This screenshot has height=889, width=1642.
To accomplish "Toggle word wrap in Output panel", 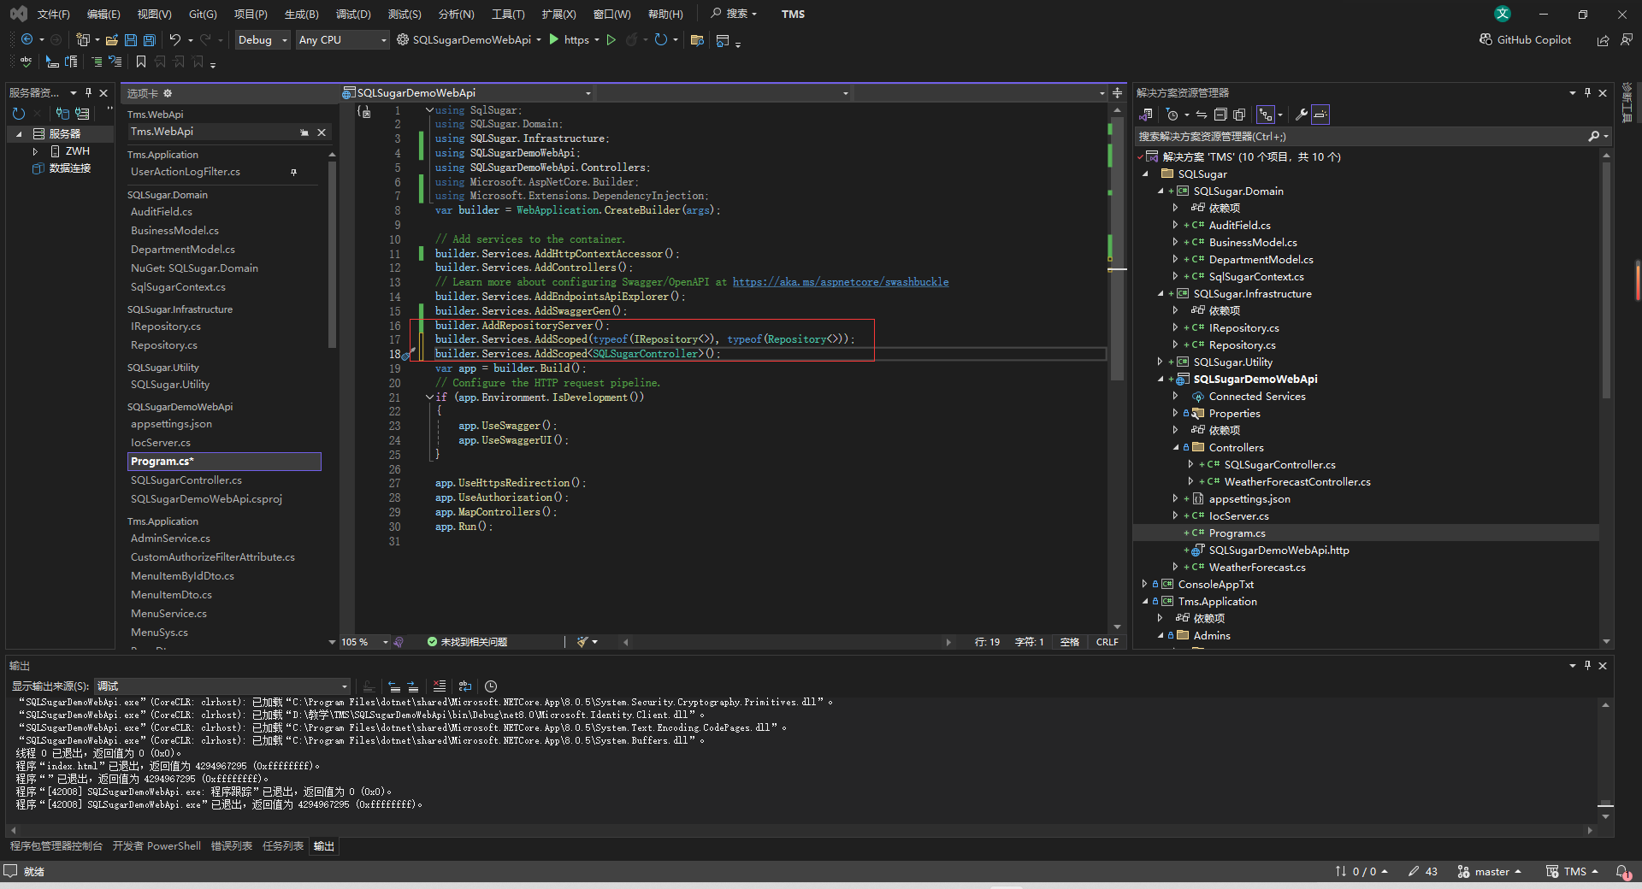I will [465, 686].
